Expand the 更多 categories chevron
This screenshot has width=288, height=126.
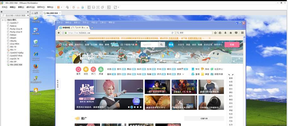pyautogui.click(x=183, y=74)
